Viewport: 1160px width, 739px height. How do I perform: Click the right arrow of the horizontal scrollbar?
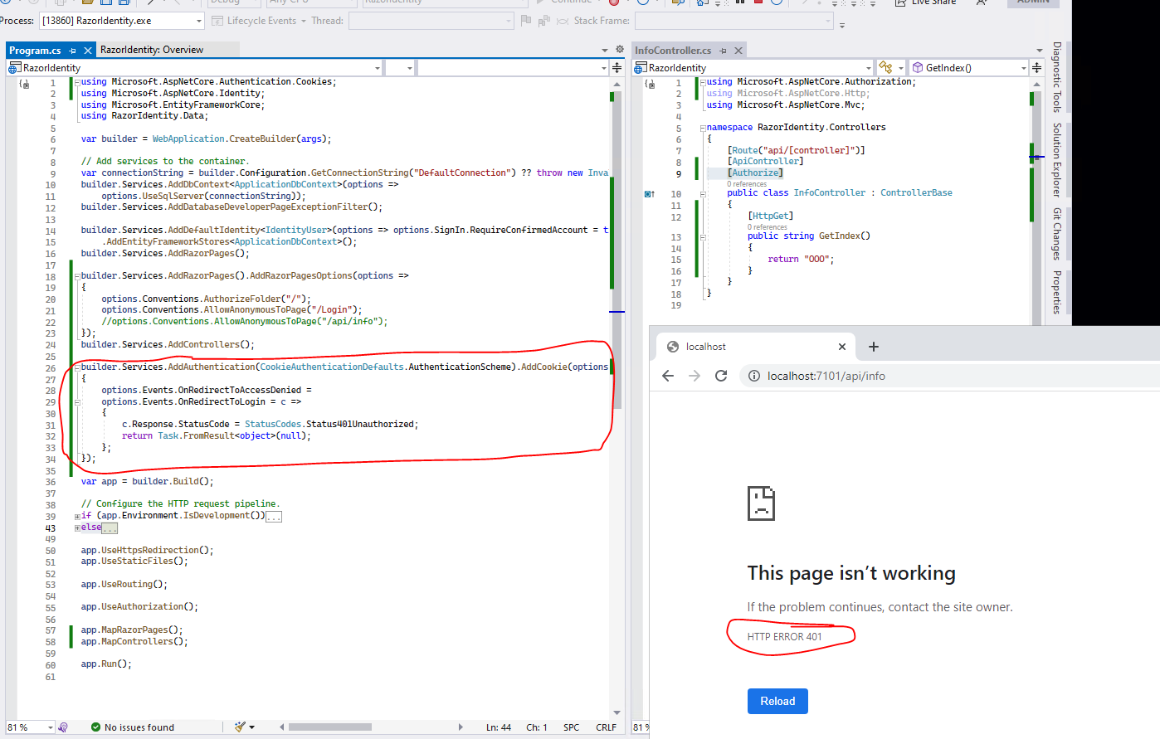coord(461,727)
